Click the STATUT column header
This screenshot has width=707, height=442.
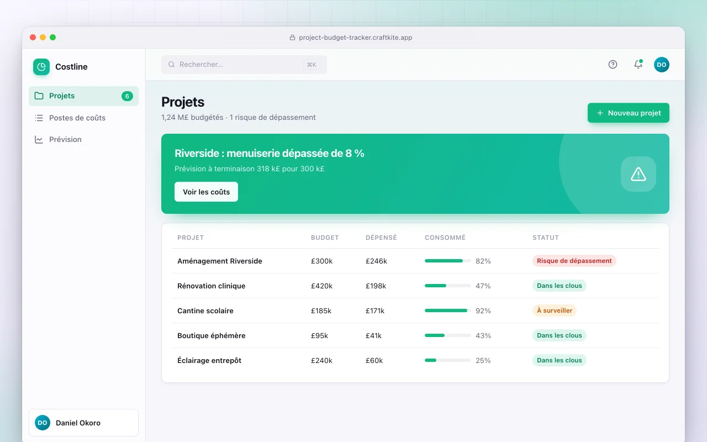[x=546, y=238]
